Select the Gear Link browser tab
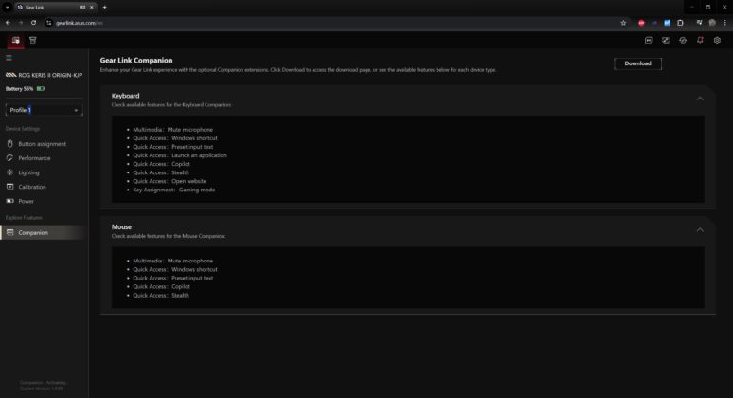 55,7
